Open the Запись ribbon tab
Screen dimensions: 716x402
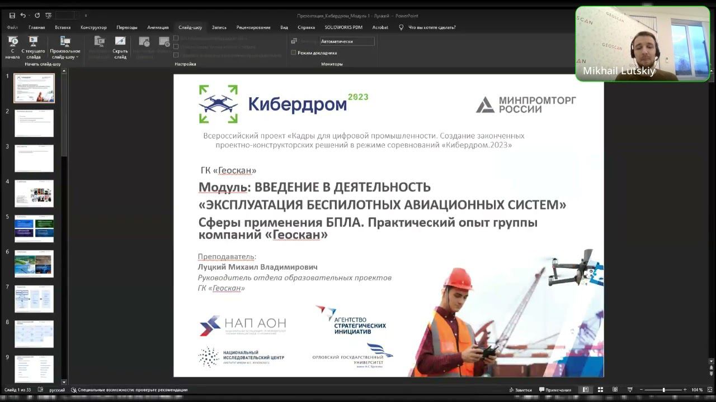coord(219,27)
